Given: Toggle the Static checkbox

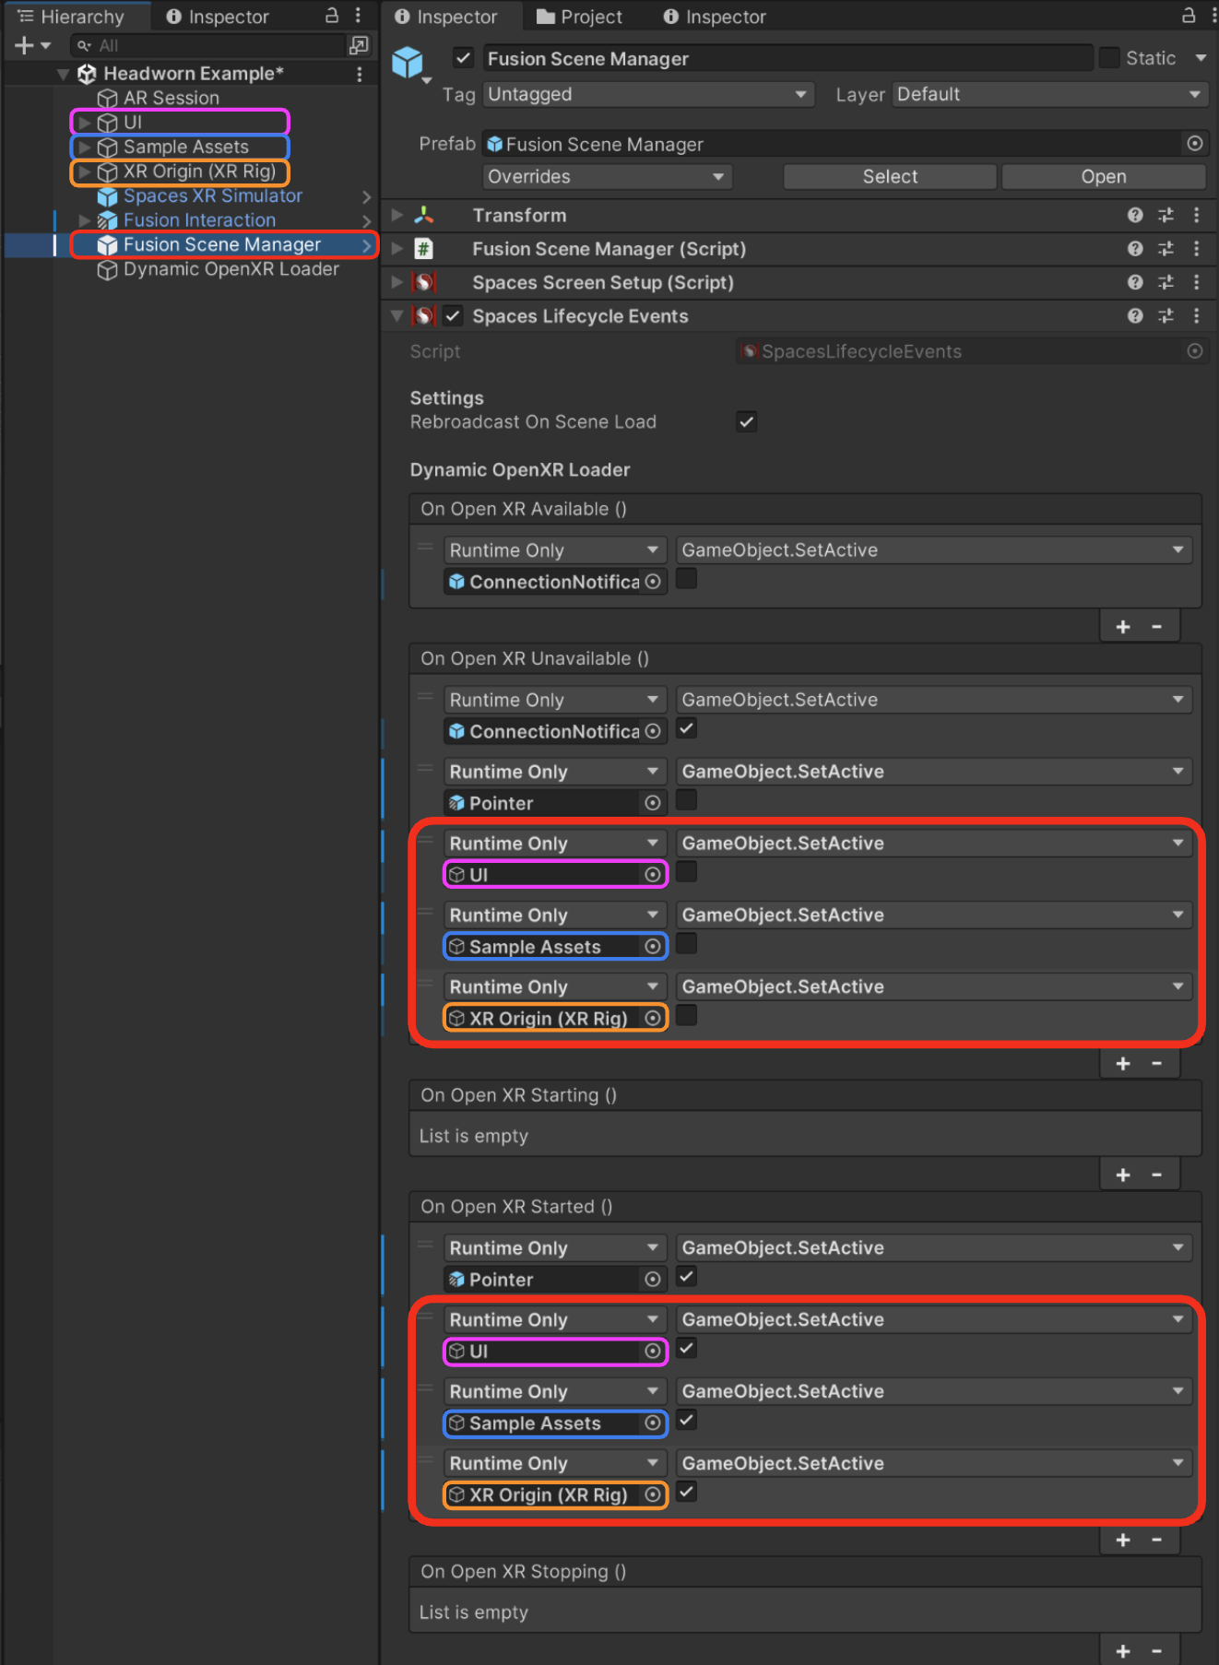Looking at the screenshot, I should point(1109,58).
